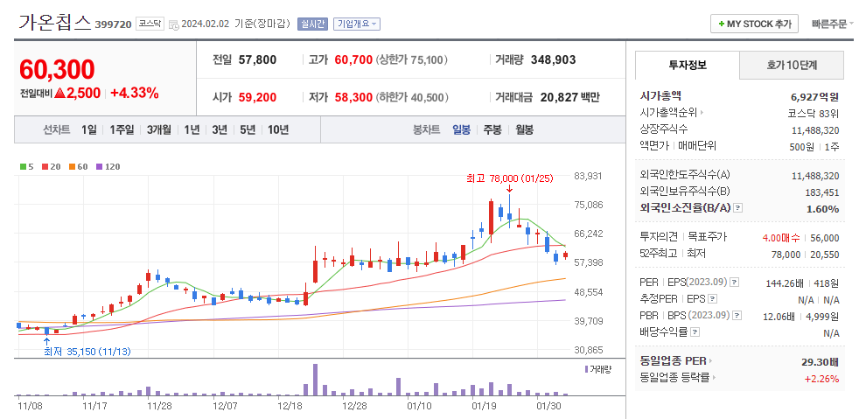Click the help icon next to 추정PER EPS
The image size is (866, 419).
coord(712,299)
